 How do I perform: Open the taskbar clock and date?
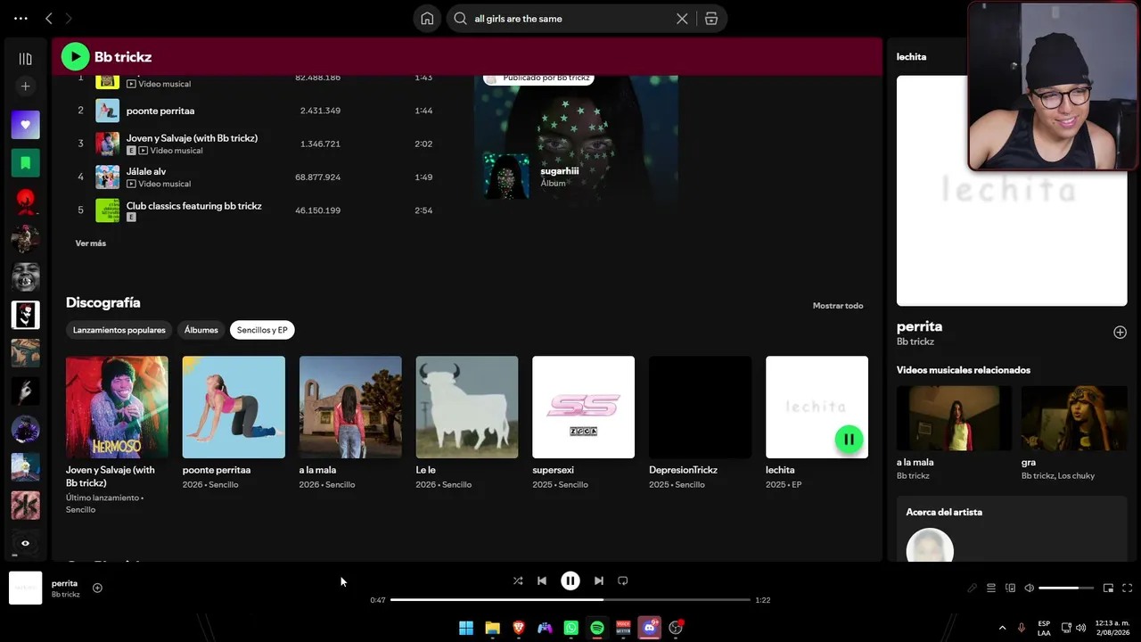pos(1112,628)
